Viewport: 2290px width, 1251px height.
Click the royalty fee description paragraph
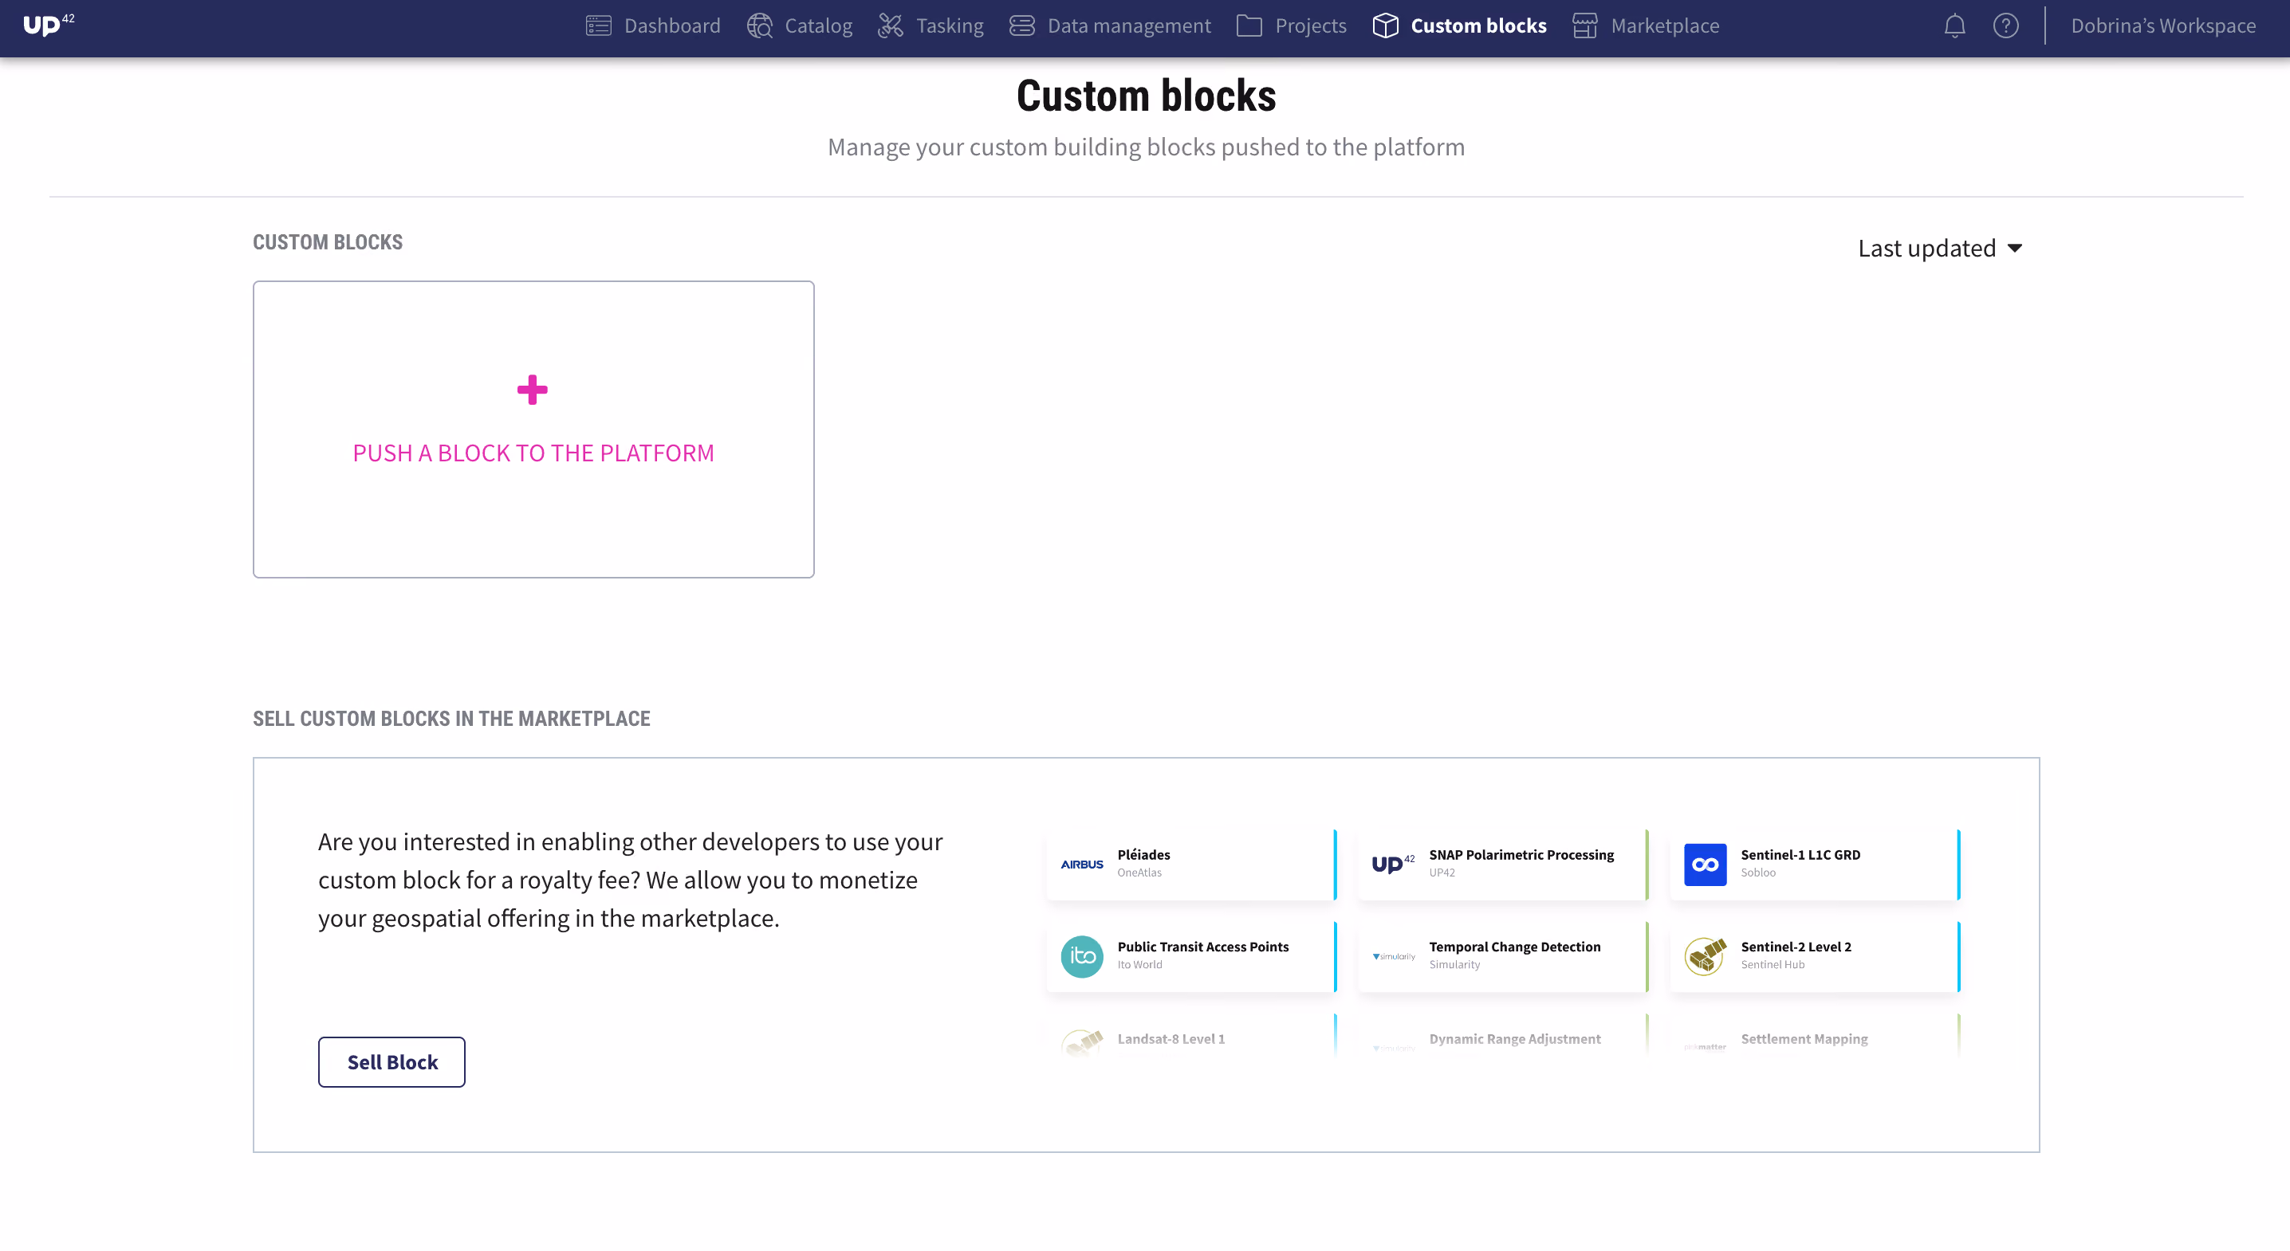(630, 880)
